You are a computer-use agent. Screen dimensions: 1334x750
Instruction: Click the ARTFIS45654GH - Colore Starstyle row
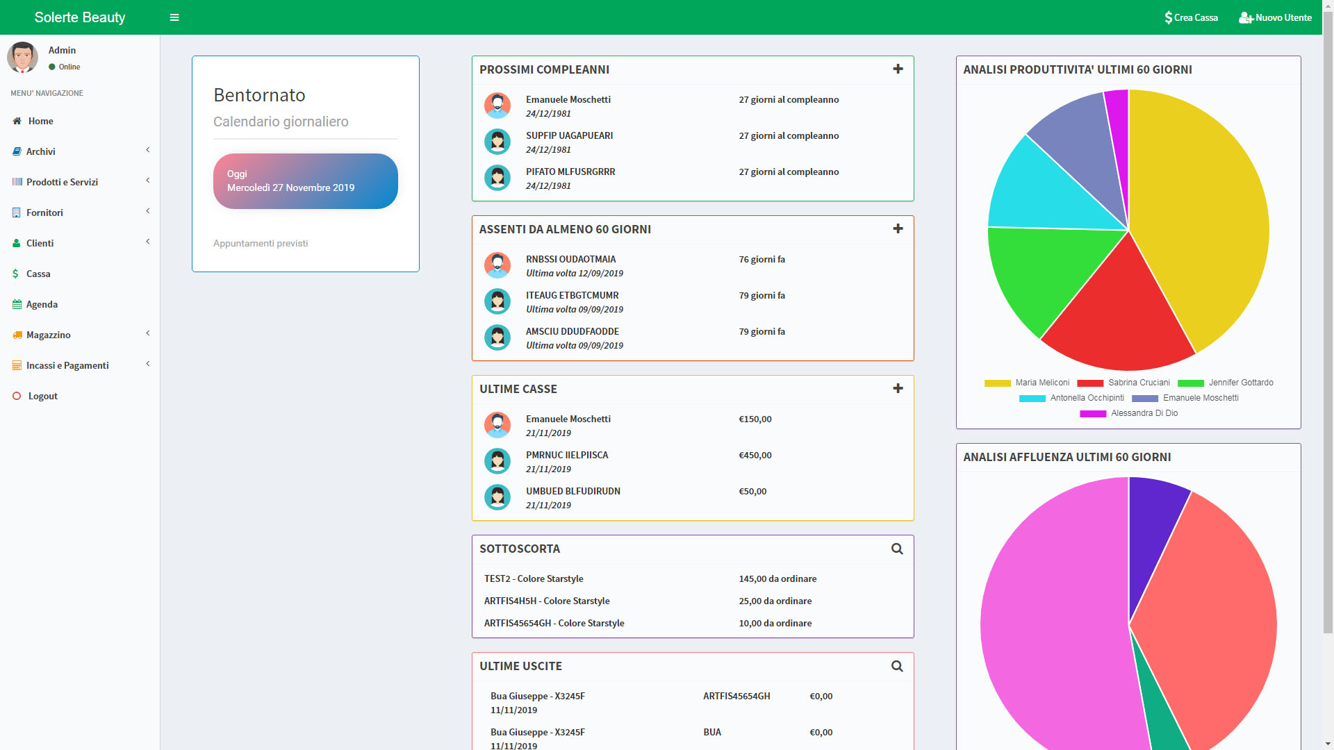pyautogui.click(x=693, y=623)
